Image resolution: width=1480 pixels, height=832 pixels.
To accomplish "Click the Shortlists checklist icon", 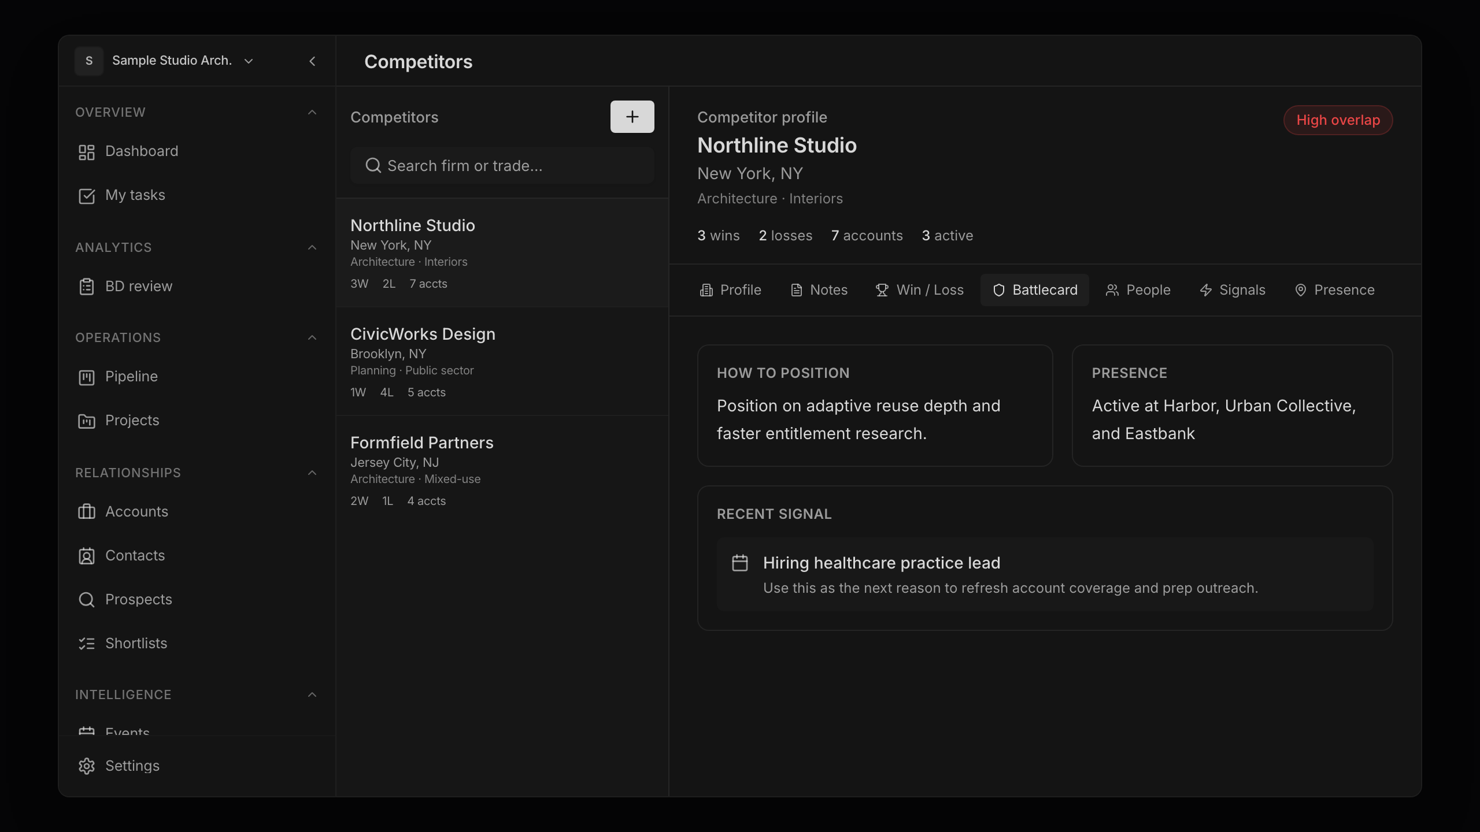I will coord(87,644).
